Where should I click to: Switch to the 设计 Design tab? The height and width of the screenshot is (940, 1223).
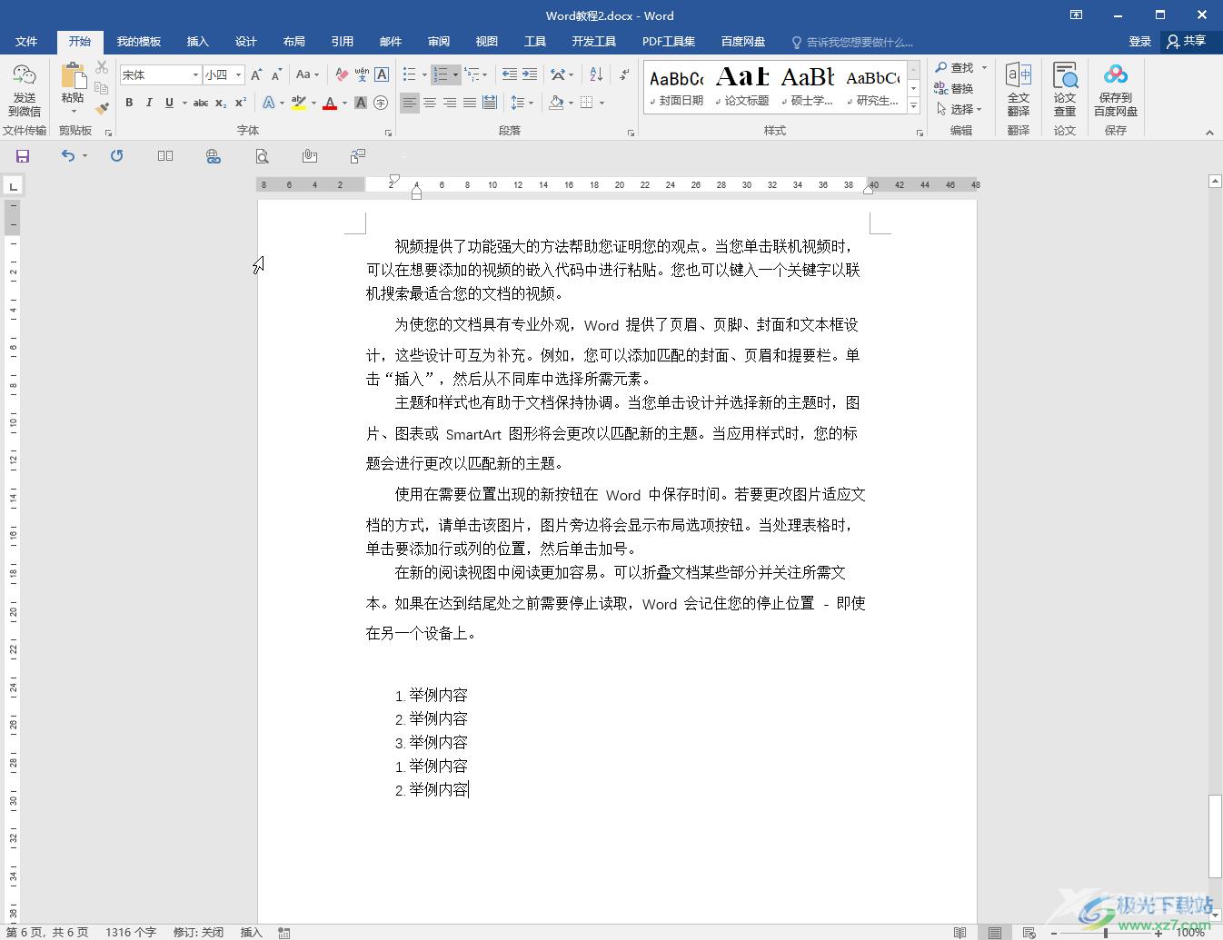(245, 42)
